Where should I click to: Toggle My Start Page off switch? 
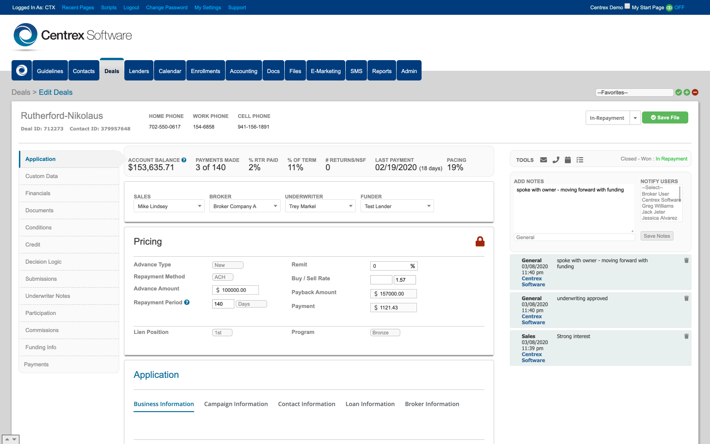point(679,7)
